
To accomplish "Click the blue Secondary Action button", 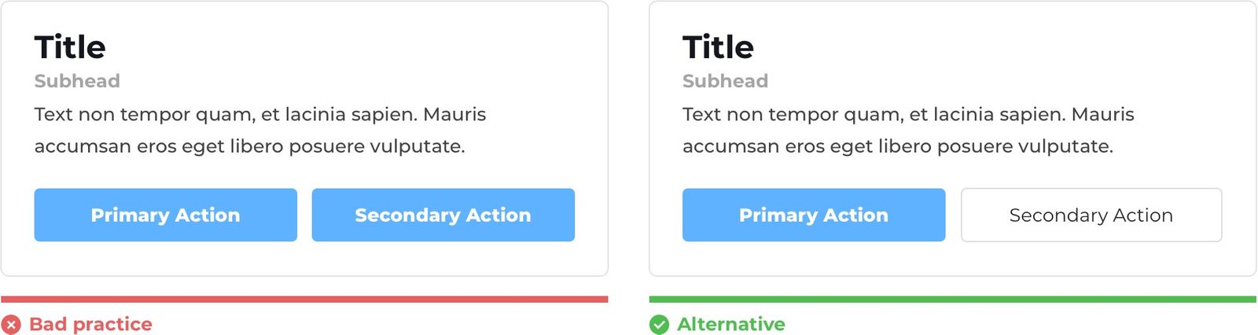I will click(x=443, y=215).
